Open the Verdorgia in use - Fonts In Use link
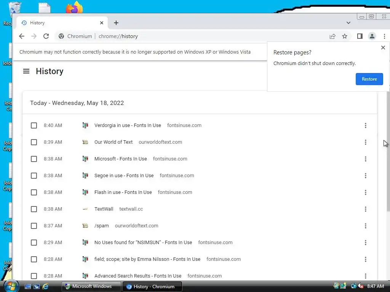390x292 pixels. click(x=128, y=125)
